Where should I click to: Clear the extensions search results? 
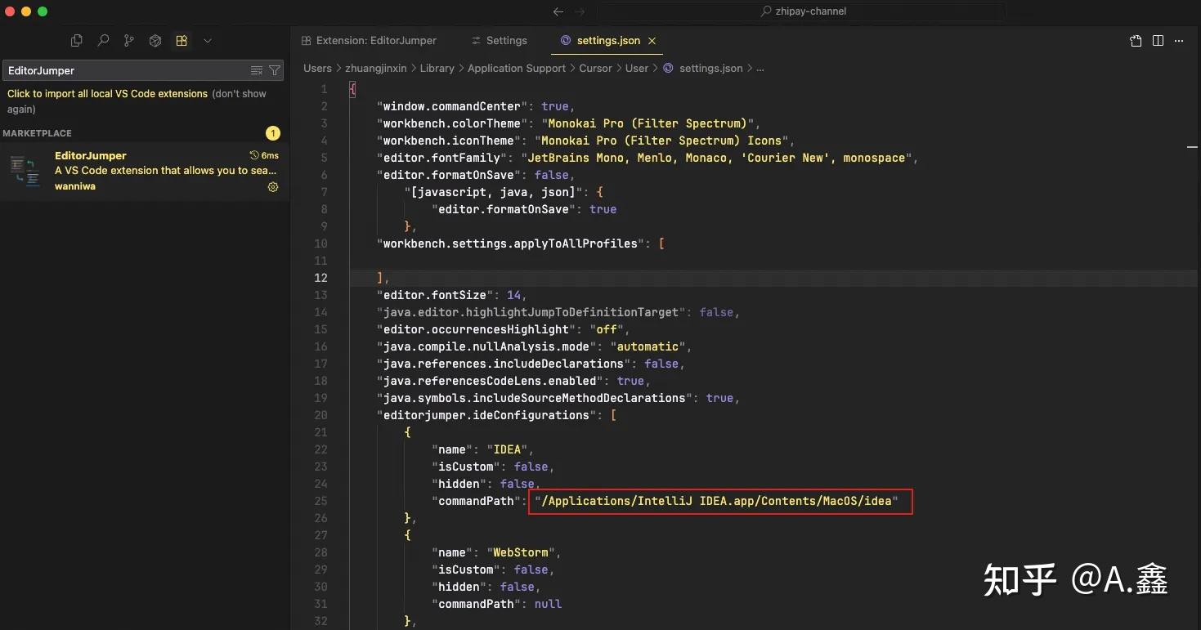coord(257,70)
